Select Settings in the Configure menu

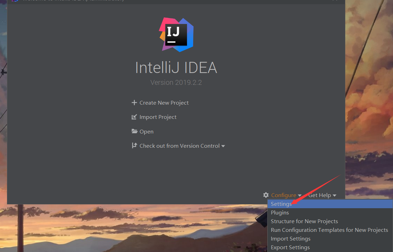(330, 204)
